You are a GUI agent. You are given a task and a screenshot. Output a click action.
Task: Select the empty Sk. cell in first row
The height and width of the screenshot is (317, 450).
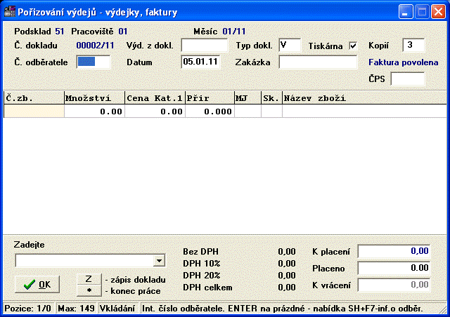pyautogui.click(x=271, y=111)
